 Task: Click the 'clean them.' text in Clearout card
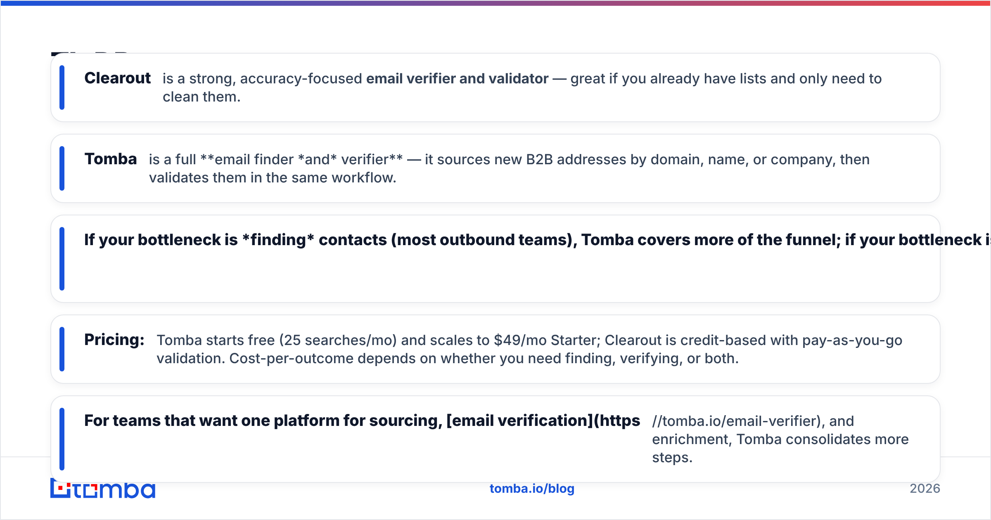[202, 97]
